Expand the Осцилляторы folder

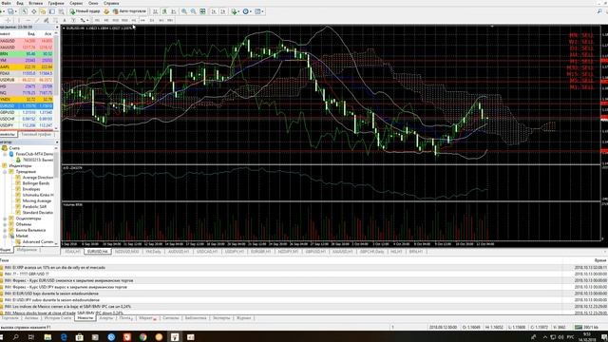pyautogui.click(x=5, y=218)
